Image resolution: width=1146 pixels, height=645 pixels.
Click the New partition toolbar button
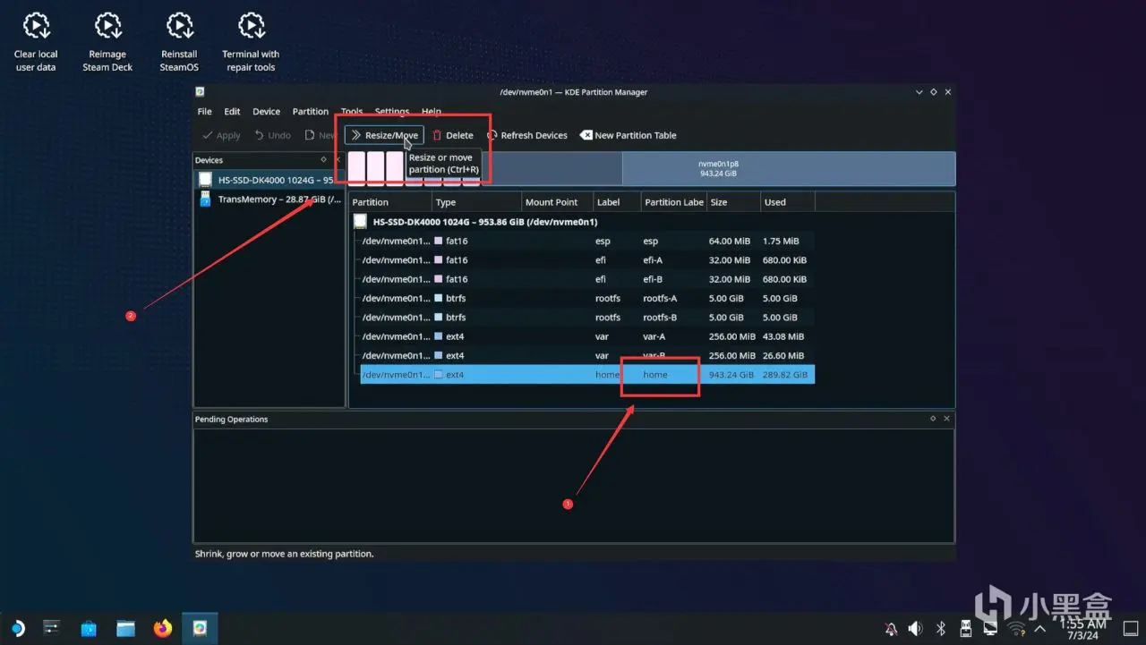(320, 135)
